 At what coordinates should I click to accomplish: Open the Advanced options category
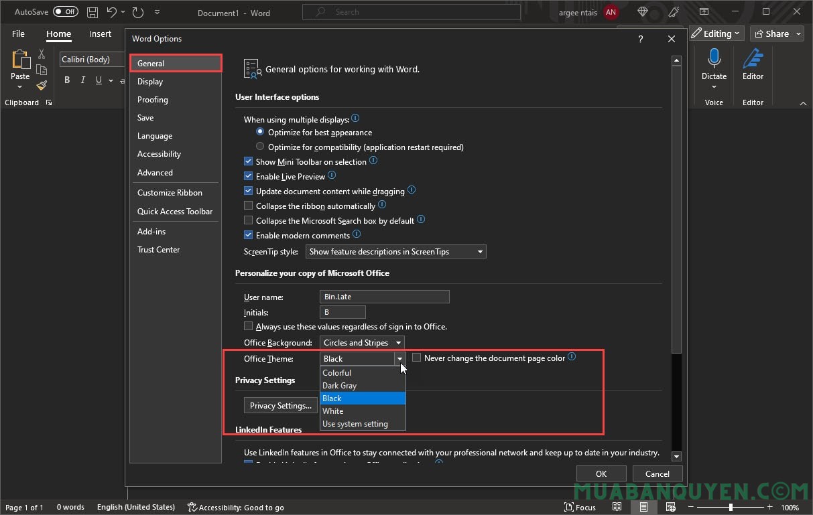175,173
